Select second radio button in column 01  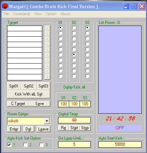[60, 33]
